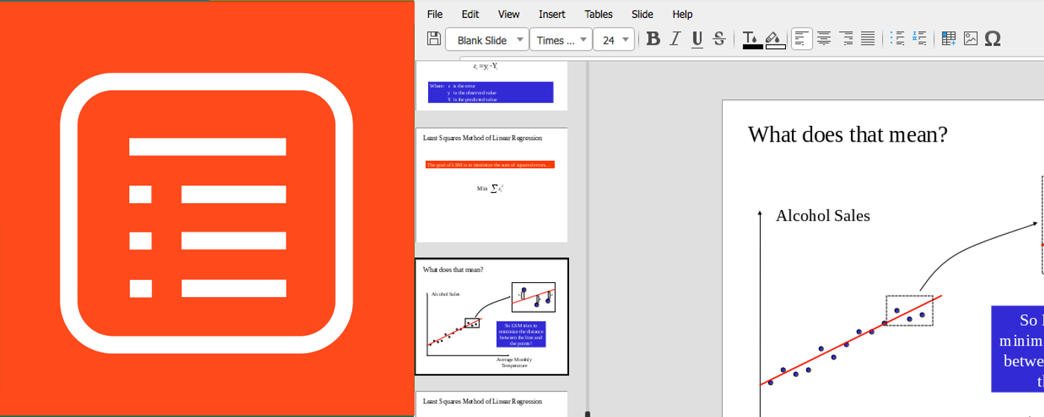Open the Help menu
1044x417 pixels.
pos(682,14)
